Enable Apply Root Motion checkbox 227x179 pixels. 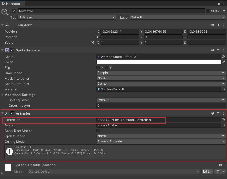[x=98, y=131]
